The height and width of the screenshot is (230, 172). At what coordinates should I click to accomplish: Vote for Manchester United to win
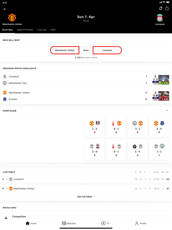65,50
